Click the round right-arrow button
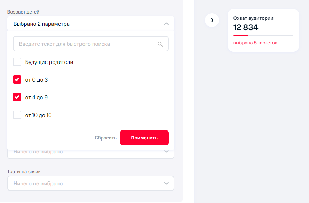 (212, 20)
